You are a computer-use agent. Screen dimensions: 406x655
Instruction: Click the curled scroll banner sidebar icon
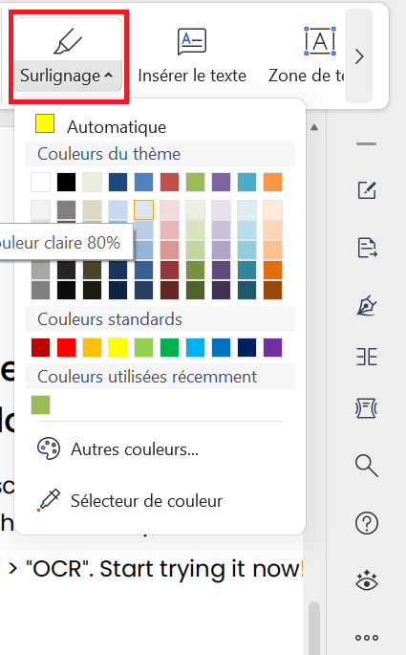point(367,408)
